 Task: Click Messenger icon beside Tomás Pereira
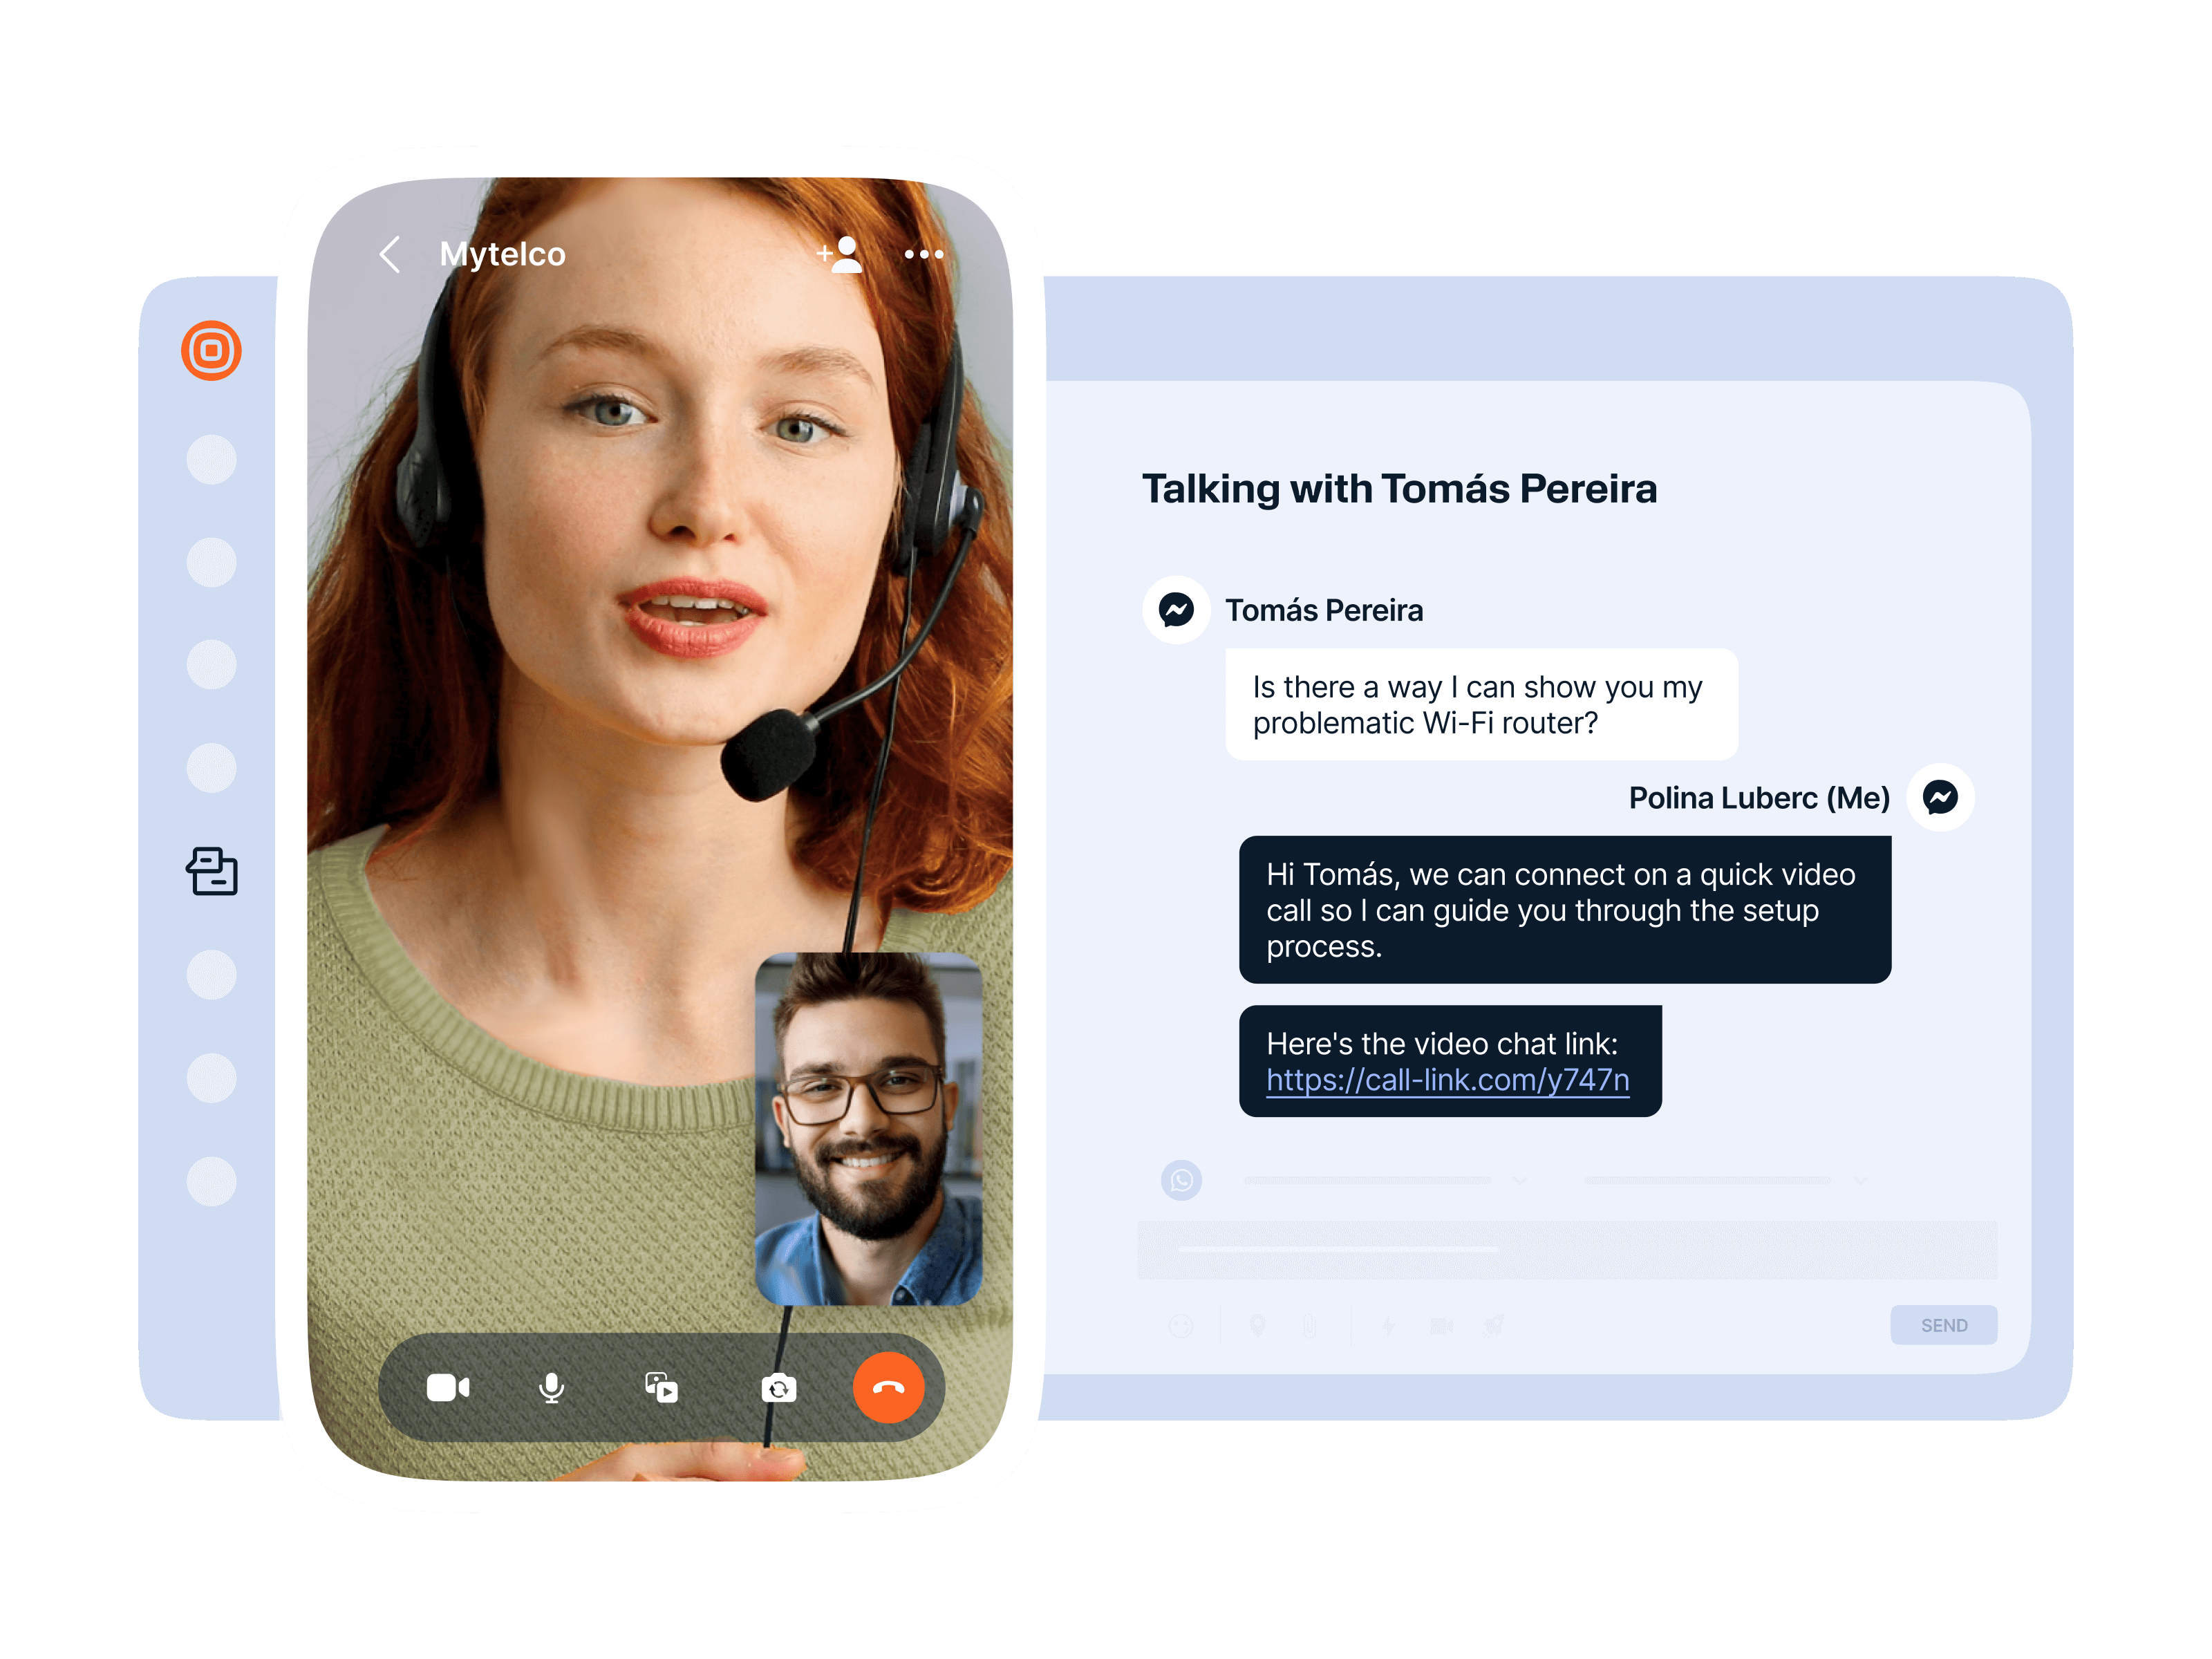[x=1176, y=609]
